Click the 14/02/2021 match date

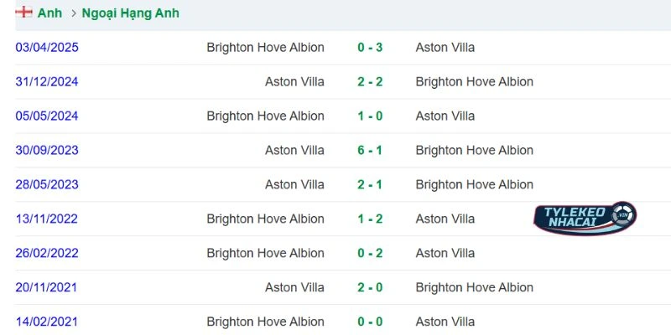click(47, 322)
